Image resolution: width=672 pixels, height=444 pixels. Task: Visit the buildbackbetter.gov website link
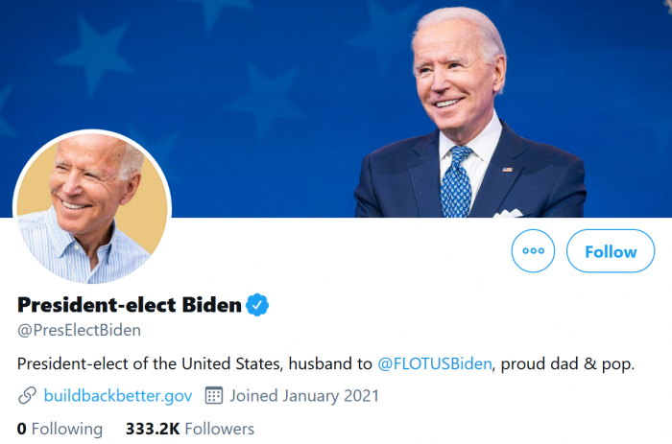point(118,395)
